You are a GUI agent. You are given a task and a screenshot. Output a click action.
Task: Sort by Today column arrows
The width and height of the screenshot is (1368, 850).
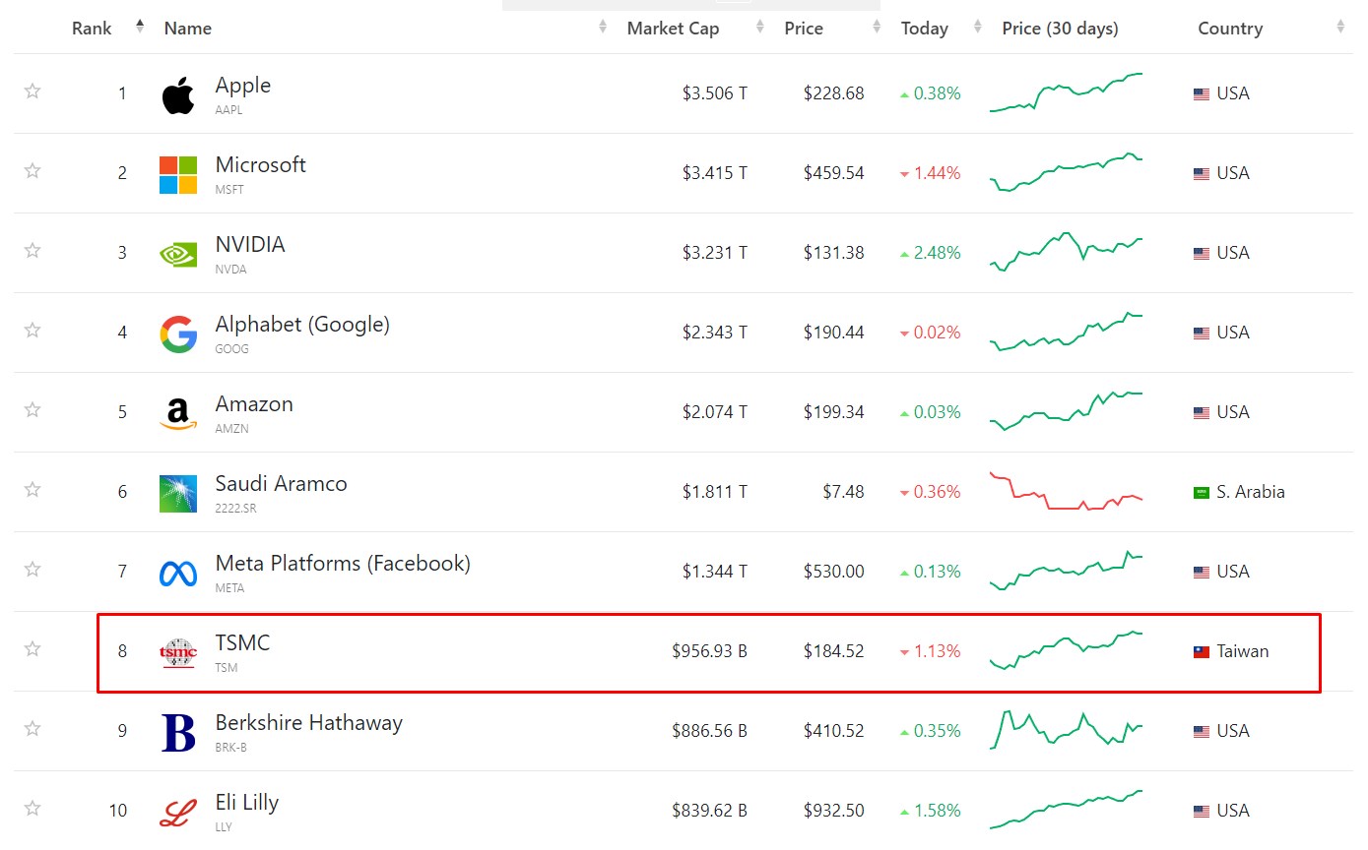point(977,28)
